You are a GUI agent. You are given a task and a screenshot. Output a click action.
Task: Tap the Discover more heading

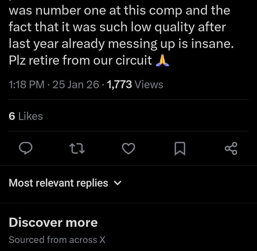pyautogui.click(x=53, y=223)
